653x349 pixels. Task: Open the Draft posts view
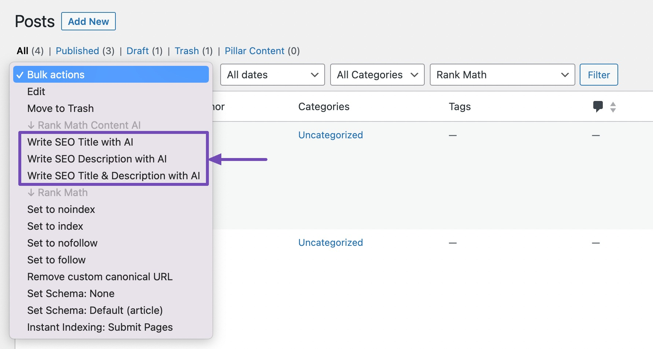pos(137,51)
